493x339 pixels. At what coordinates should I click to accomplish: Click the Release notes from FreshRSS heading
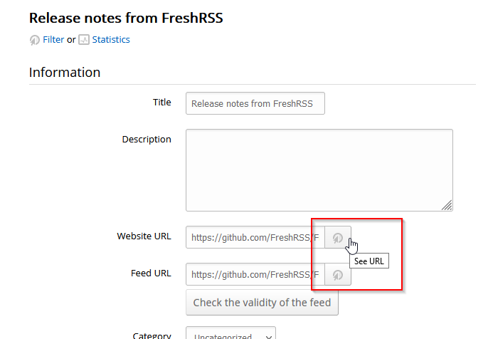click(x=126, y=18)
